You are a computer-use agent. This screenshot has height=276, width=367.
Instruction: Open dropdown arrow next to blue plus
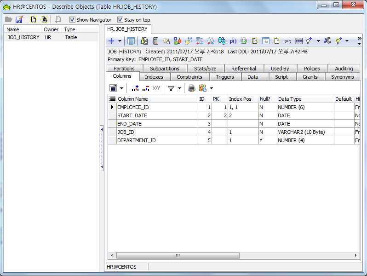pyautogui.click(x=120, y=41)
